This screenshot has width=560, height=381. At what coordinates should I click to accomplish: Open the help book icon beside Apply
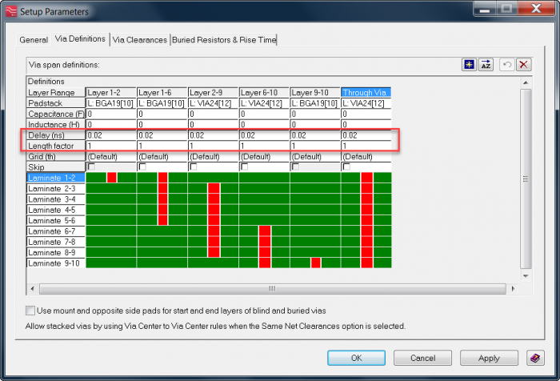point(535,358)
